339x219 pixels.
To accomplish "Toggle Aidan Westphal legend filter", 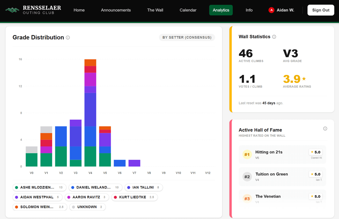I will click(x=38, y=197).
